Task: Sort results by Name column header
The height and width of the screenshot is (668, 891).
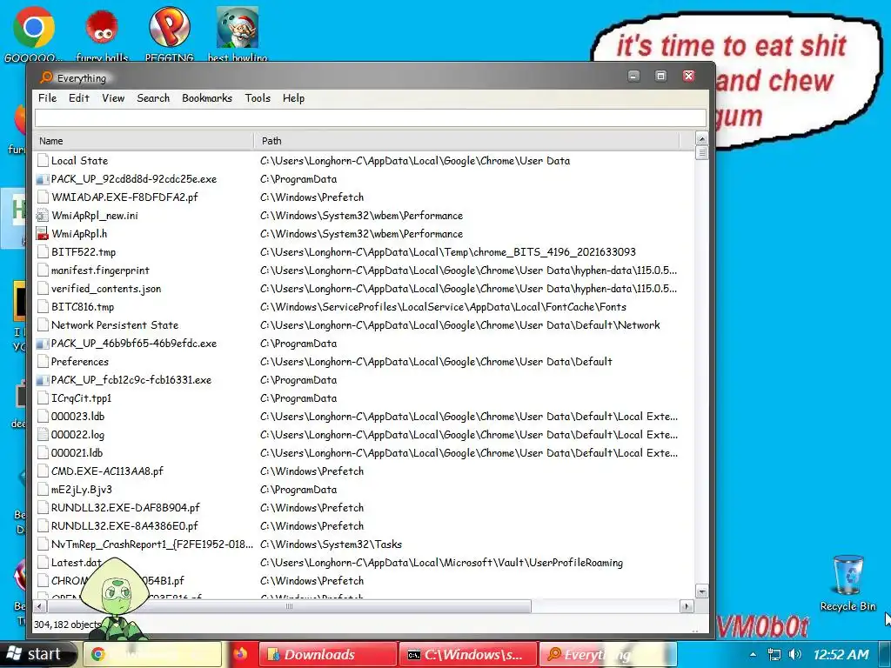Action: pyautogui.click(x=144, y=140)
